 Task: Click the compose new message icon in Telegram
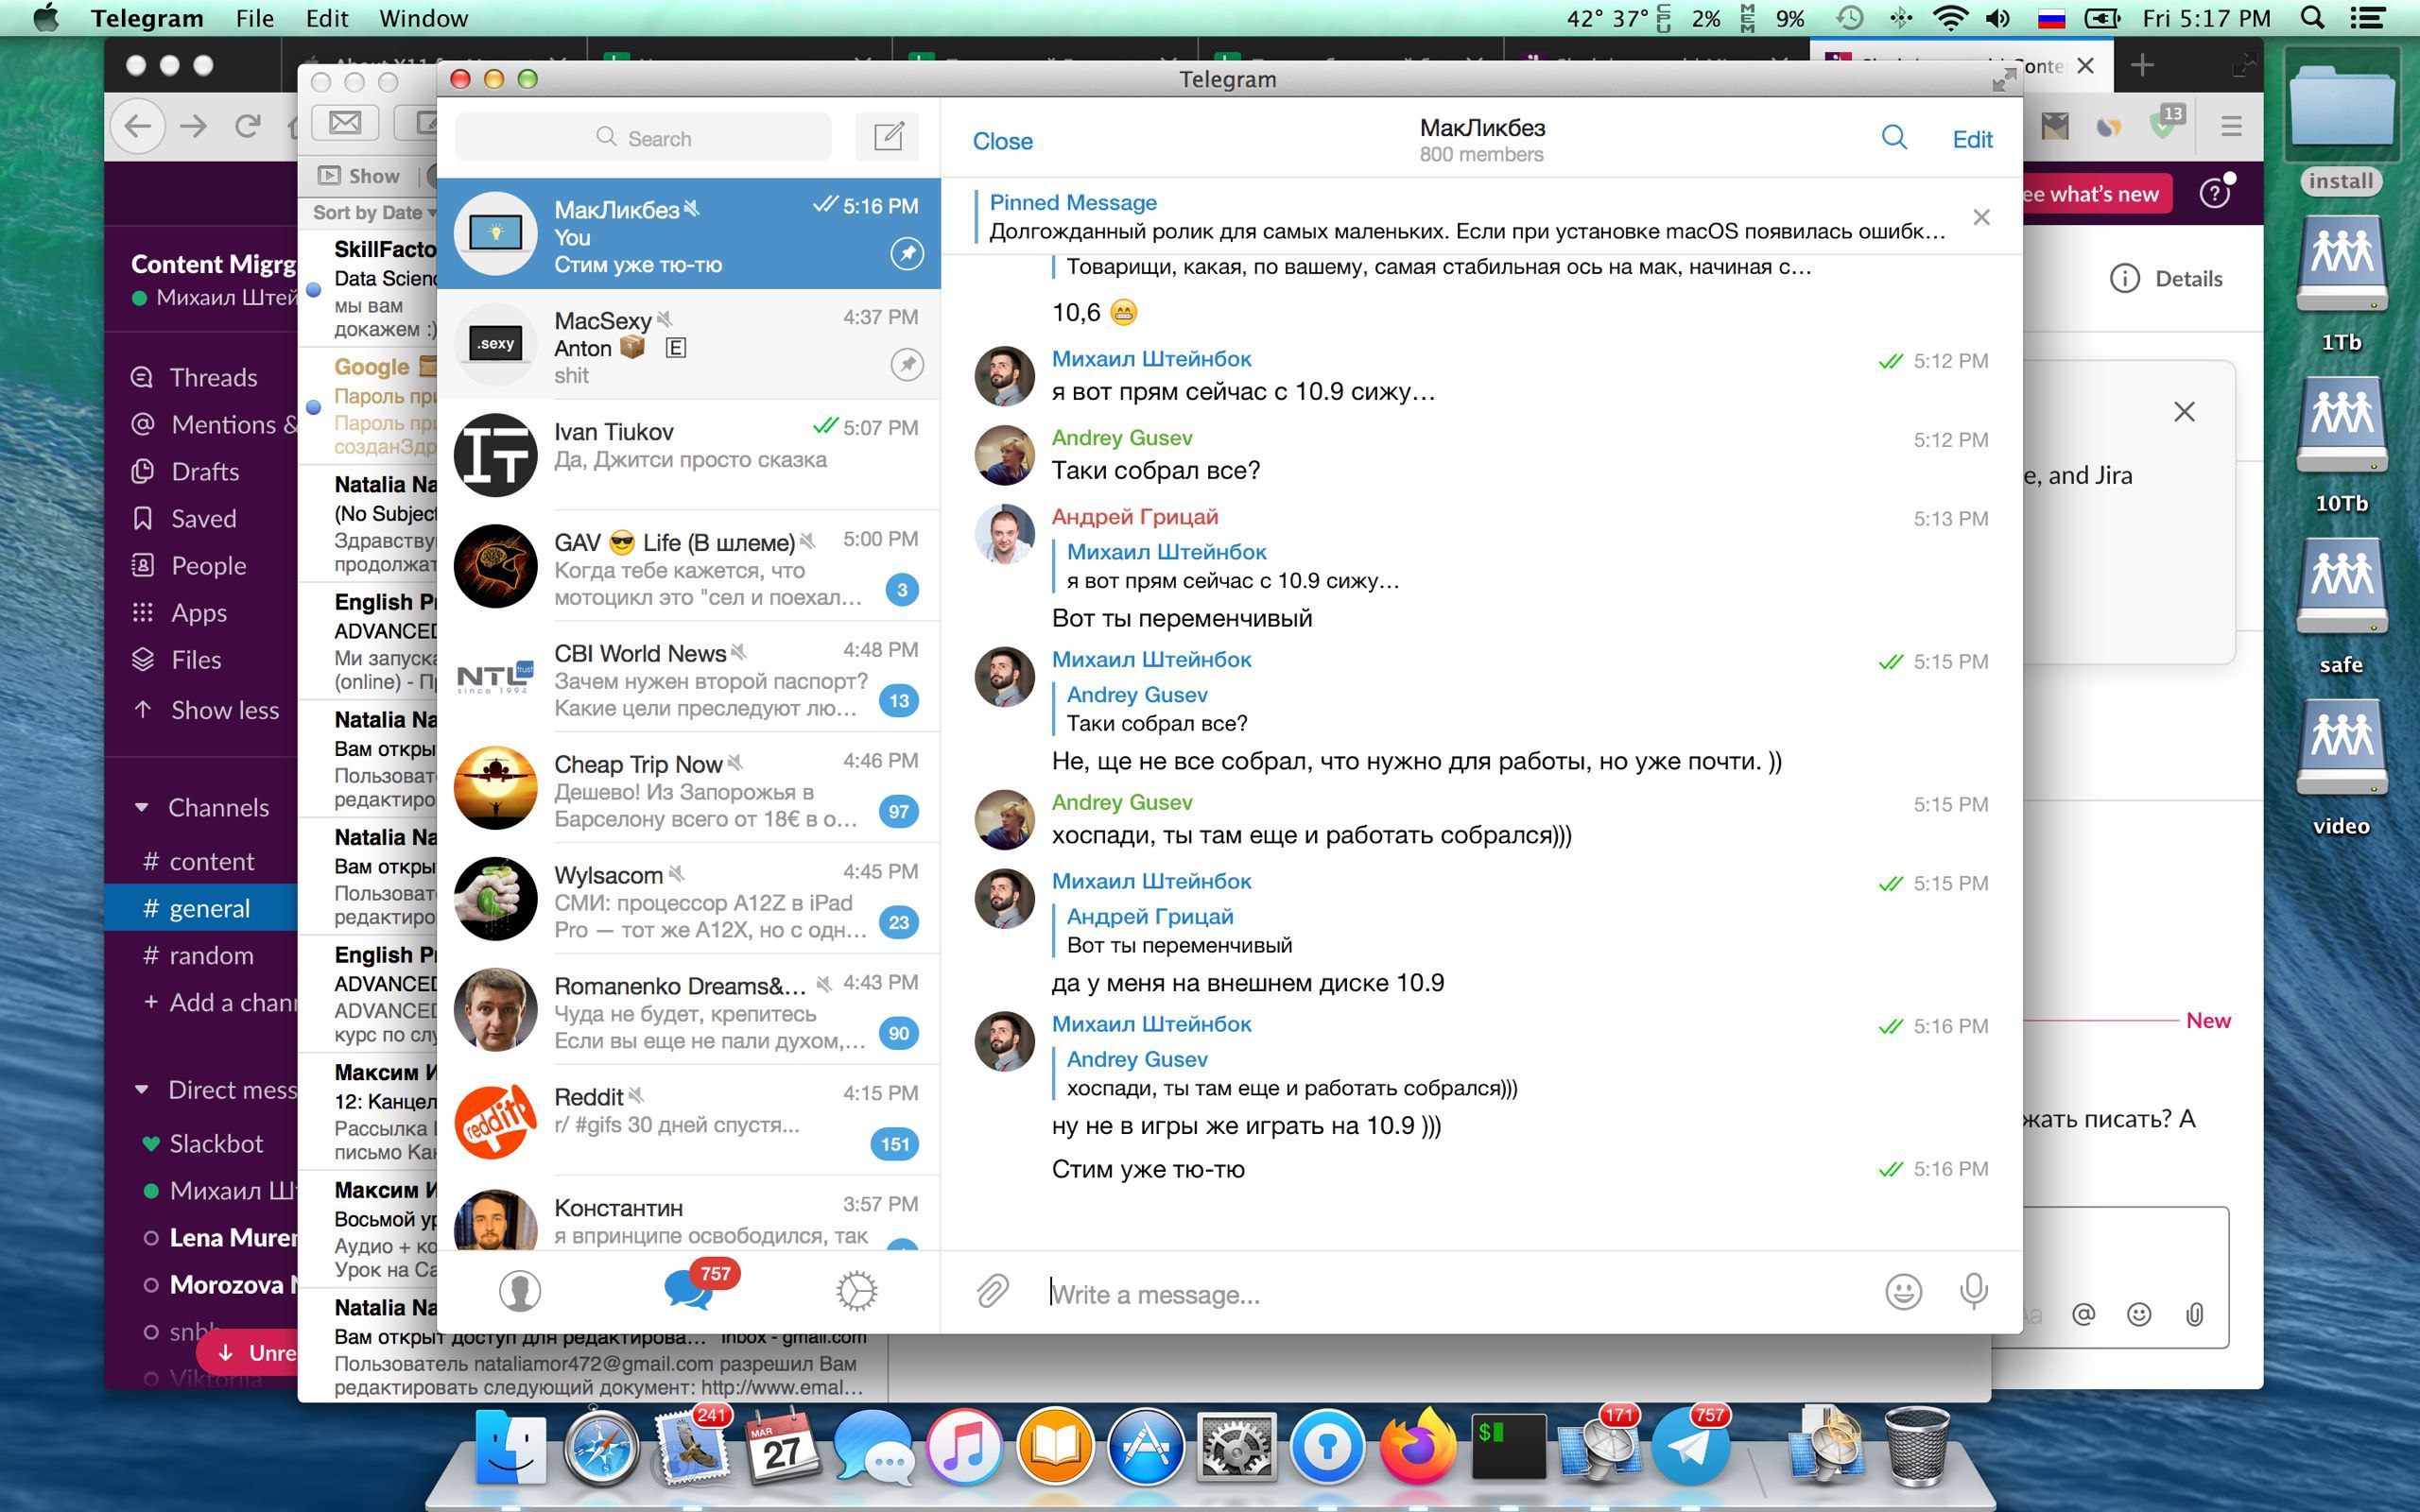coord(888,137)
